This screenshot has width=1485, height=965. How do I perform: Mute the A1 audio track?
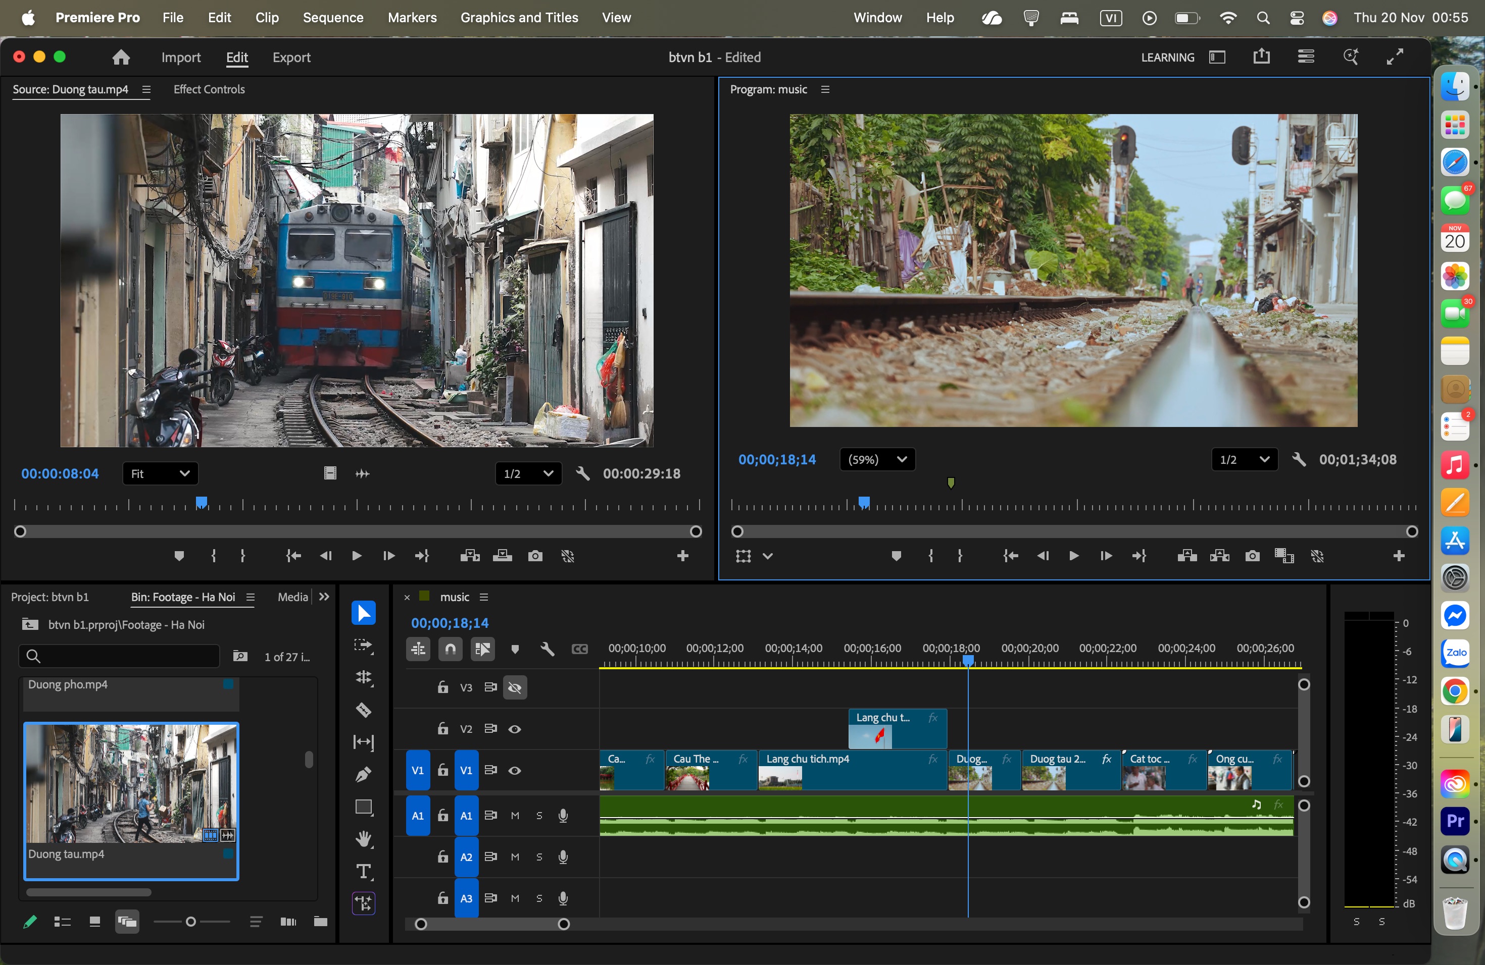click(515, 816)
